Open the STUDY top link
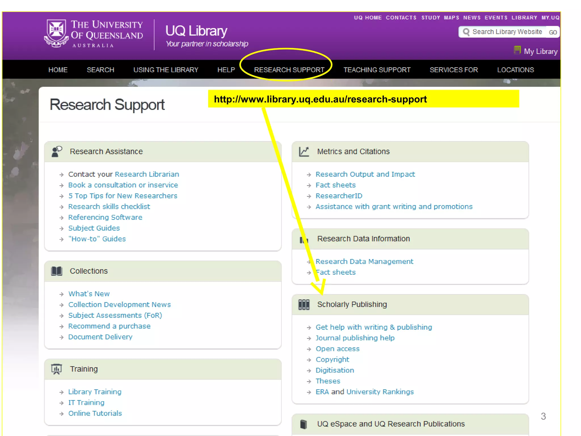The image size is (581, 436). [430, 18]
